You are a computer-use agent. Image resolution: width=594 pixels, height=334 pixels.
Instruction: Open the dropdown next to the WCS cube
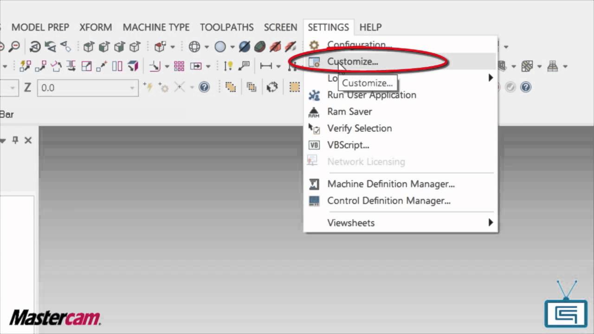(173, 47)
